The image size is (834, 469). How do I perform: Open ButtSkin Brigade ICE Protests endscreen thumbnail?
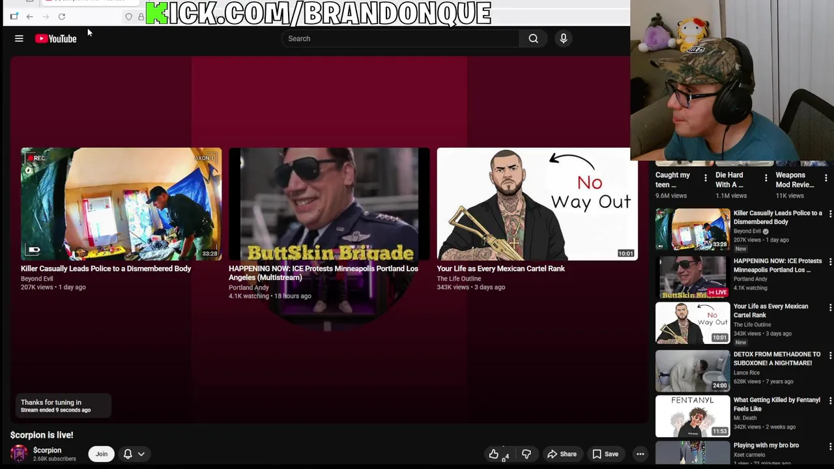(x=329, y=204)
